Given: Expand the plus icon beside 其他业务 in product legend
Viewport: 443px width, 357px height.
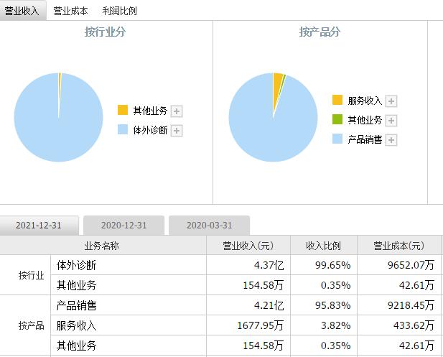Looking at the screenshot, I should (391, 121).
